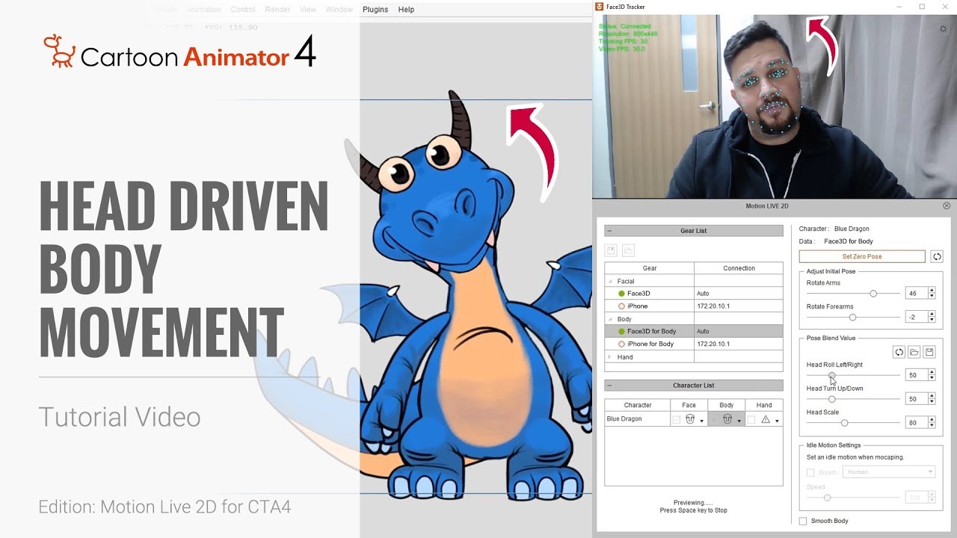The image size is (957, 538).
Task: Click the Body mask icon for Blue Dragon
Action: click(727, 419)
